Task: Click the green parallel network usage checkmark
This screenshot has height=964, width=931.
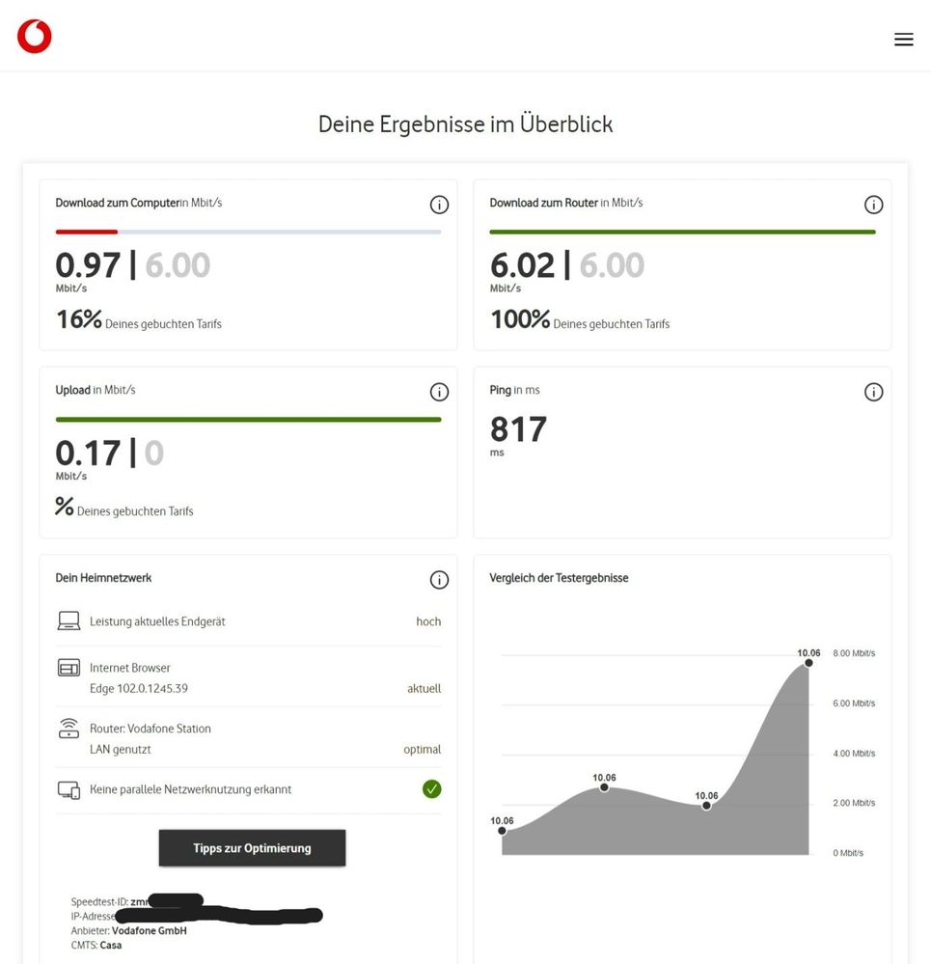Action: [432, 789]
